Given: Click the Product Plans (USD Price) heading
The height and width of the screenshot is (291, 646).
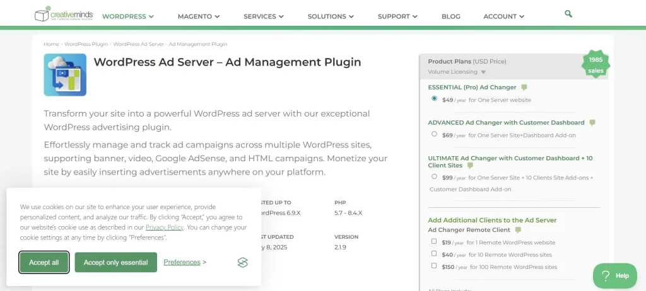Looking at the screenshot, I should [467, 61].
